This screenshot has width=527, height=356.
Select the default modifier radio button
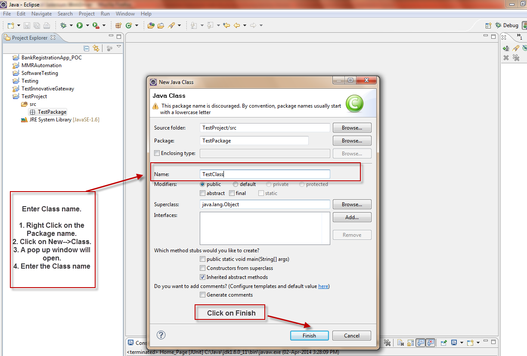click(x=235, y=184)
